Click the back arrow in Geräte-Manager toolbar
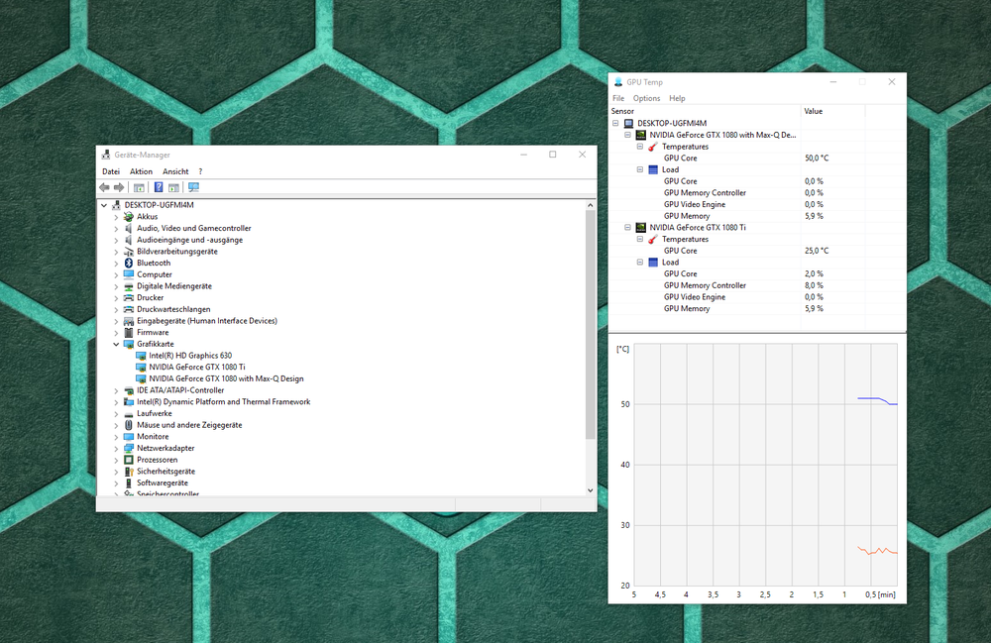The image size is (991, 643). pos(104,187)
